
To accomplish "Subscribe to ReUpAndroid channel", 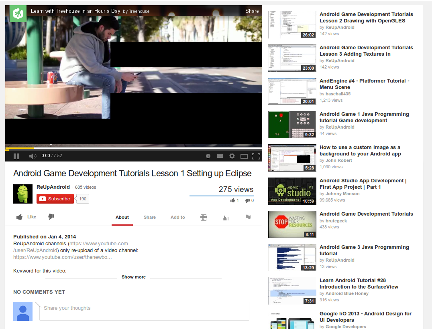I will (55, 199).
